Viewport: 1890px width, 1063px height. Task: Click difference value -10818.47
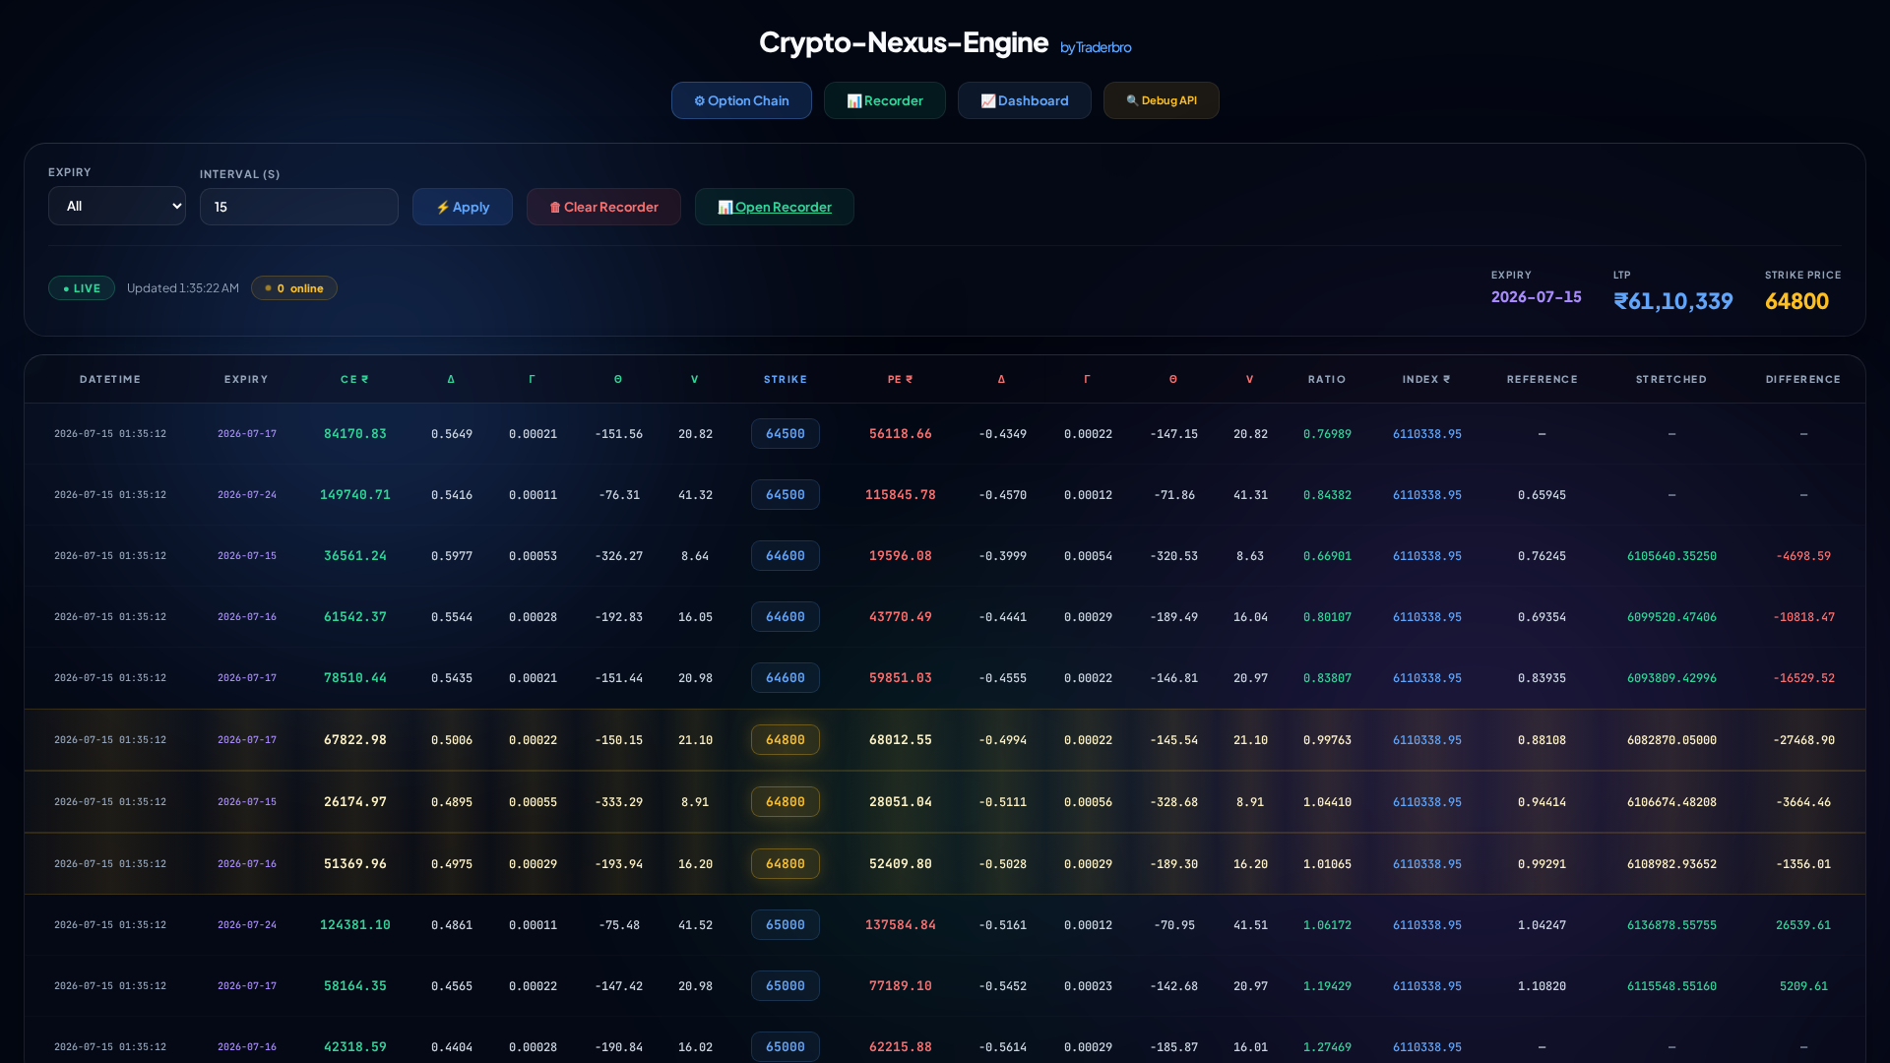point(1803,617)
